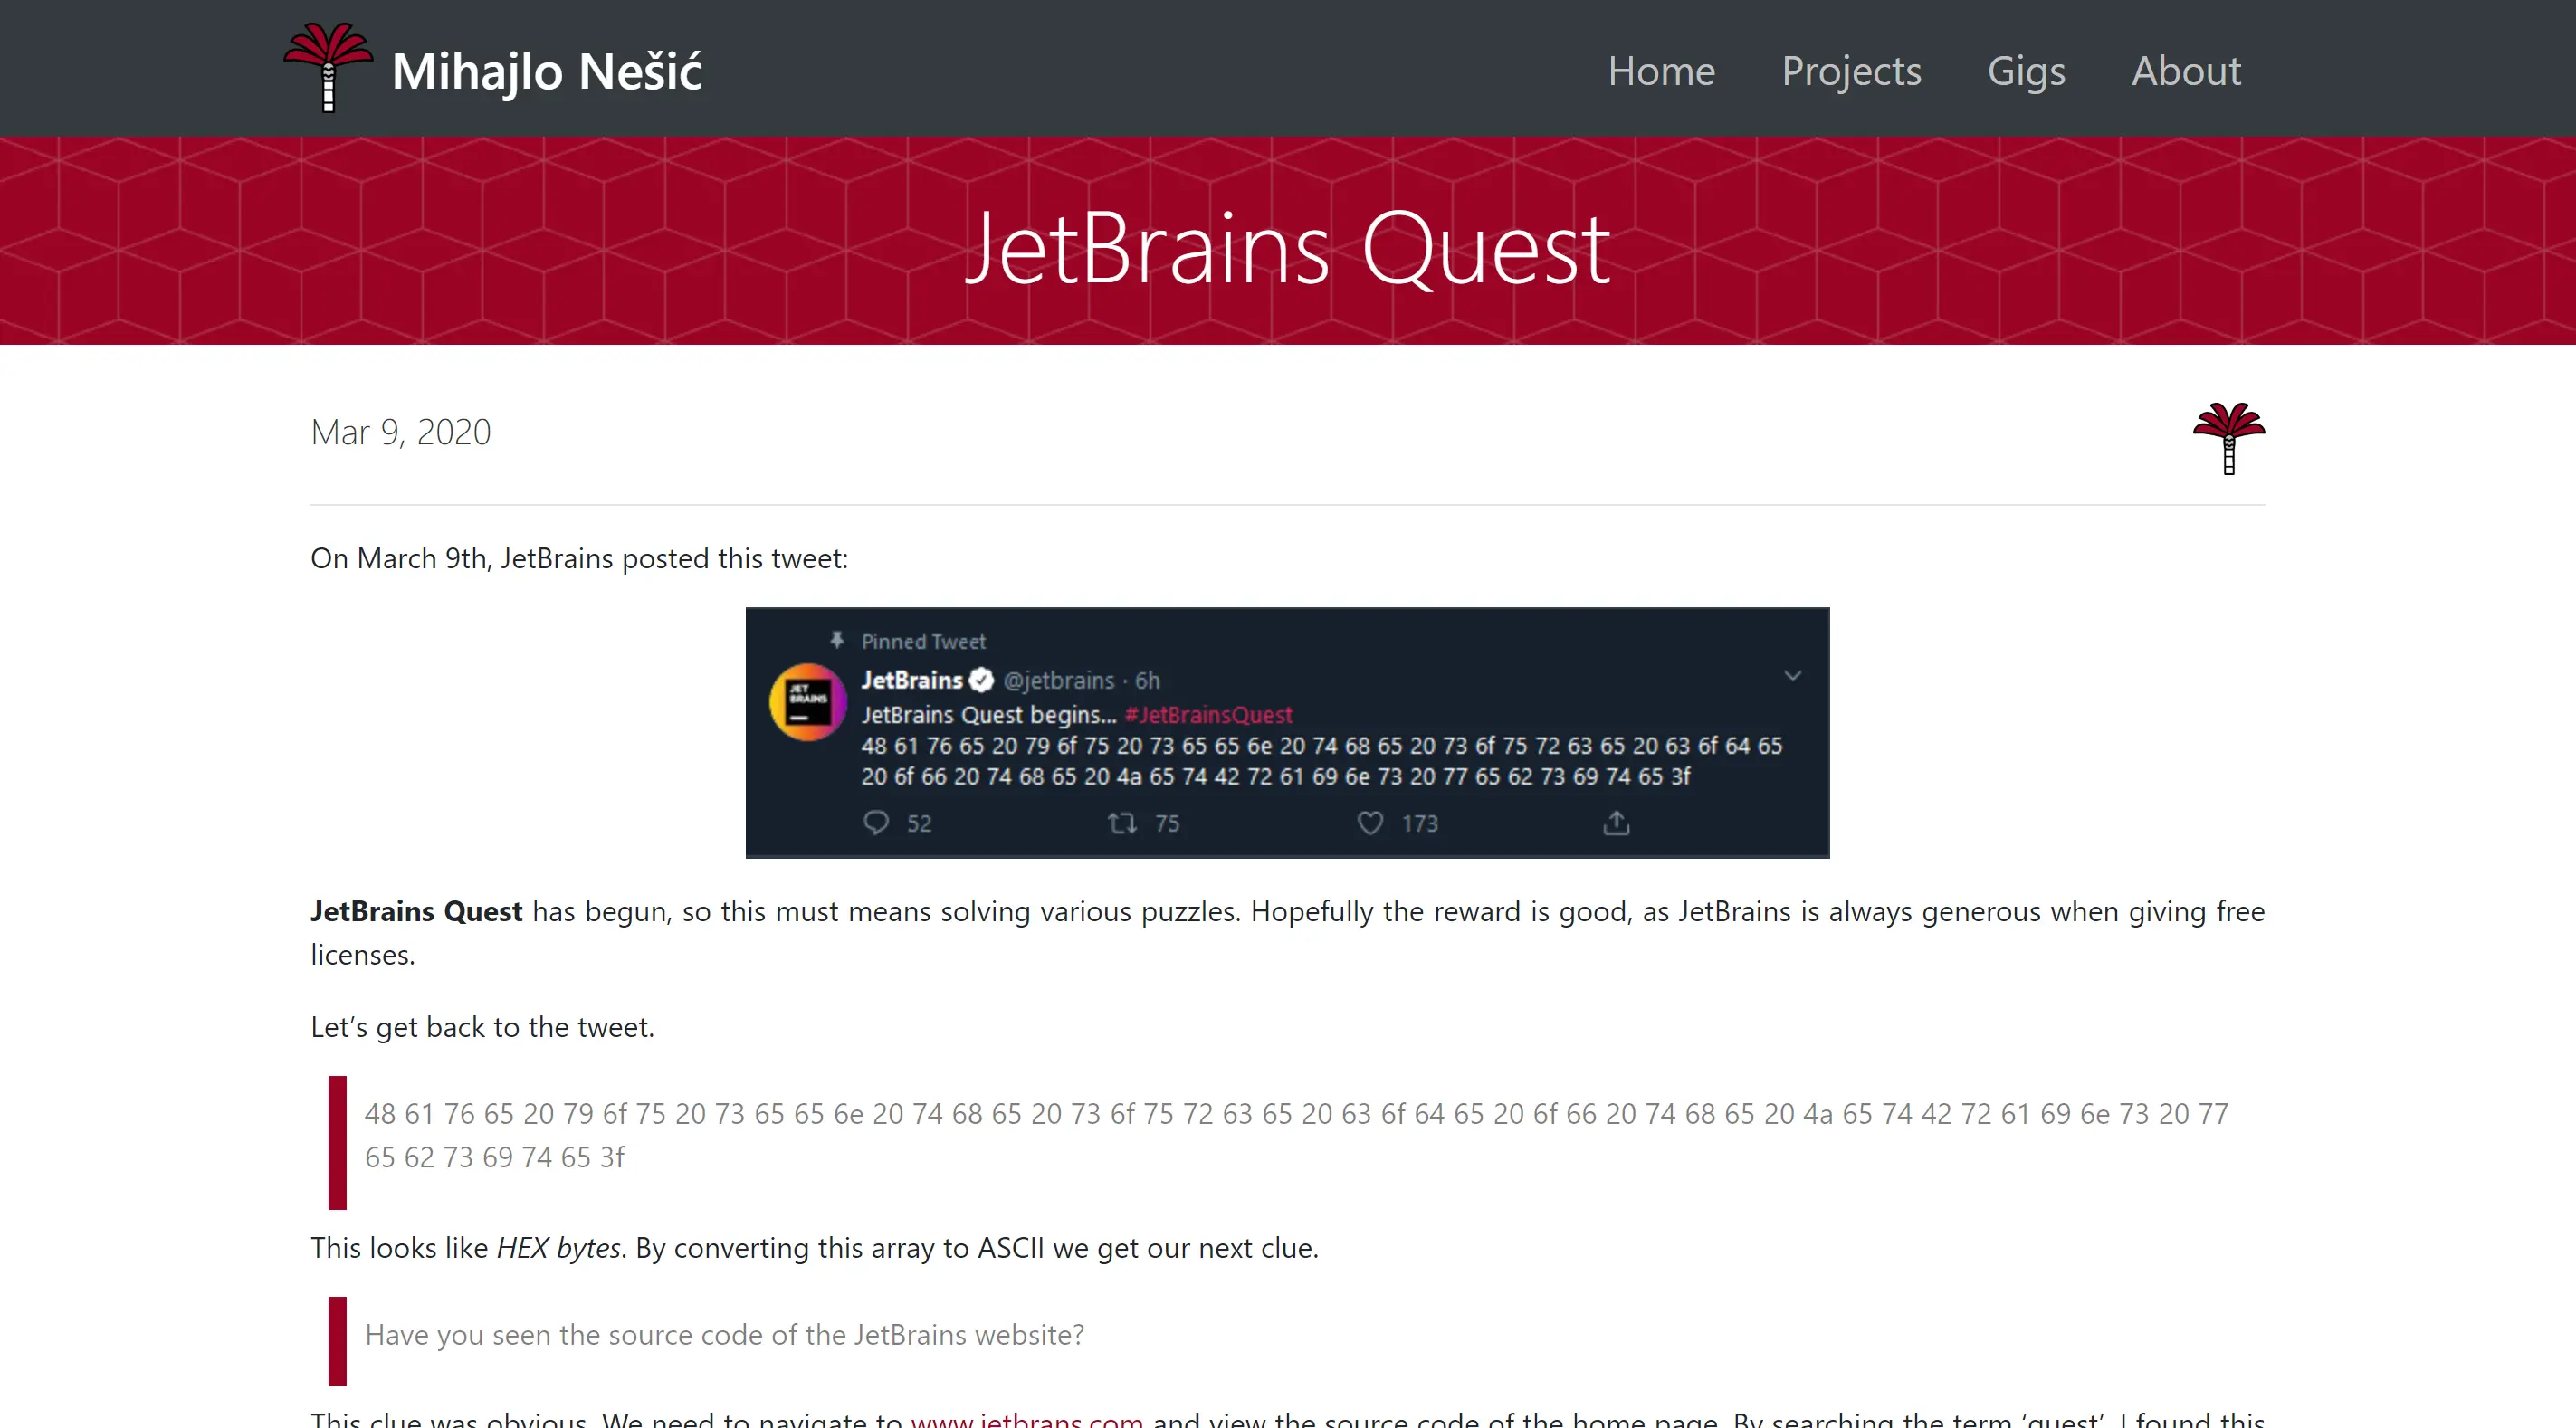Screen dimensions: 2576x1428
Task: Follow the www.jetbrans.com link
Action: pyautogui.click(x=1026, y=1418)
